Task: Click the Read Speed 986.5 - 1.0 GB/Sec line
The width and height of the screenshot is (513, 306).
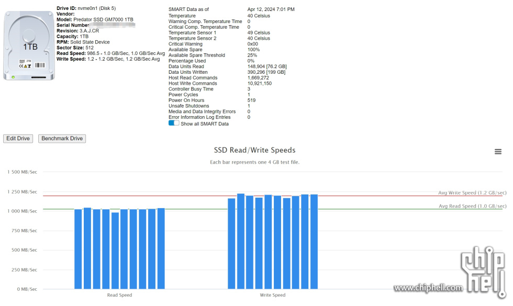Action: point(110,53)
